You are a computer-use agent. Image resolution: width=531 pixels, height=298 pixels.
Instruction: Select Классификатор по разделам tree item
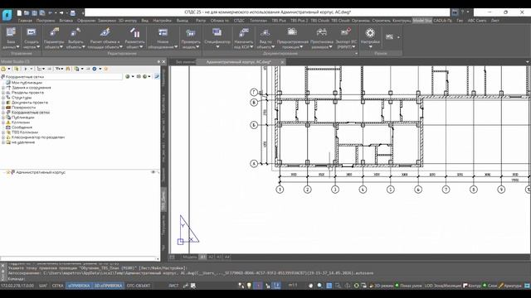pos(38,137)
